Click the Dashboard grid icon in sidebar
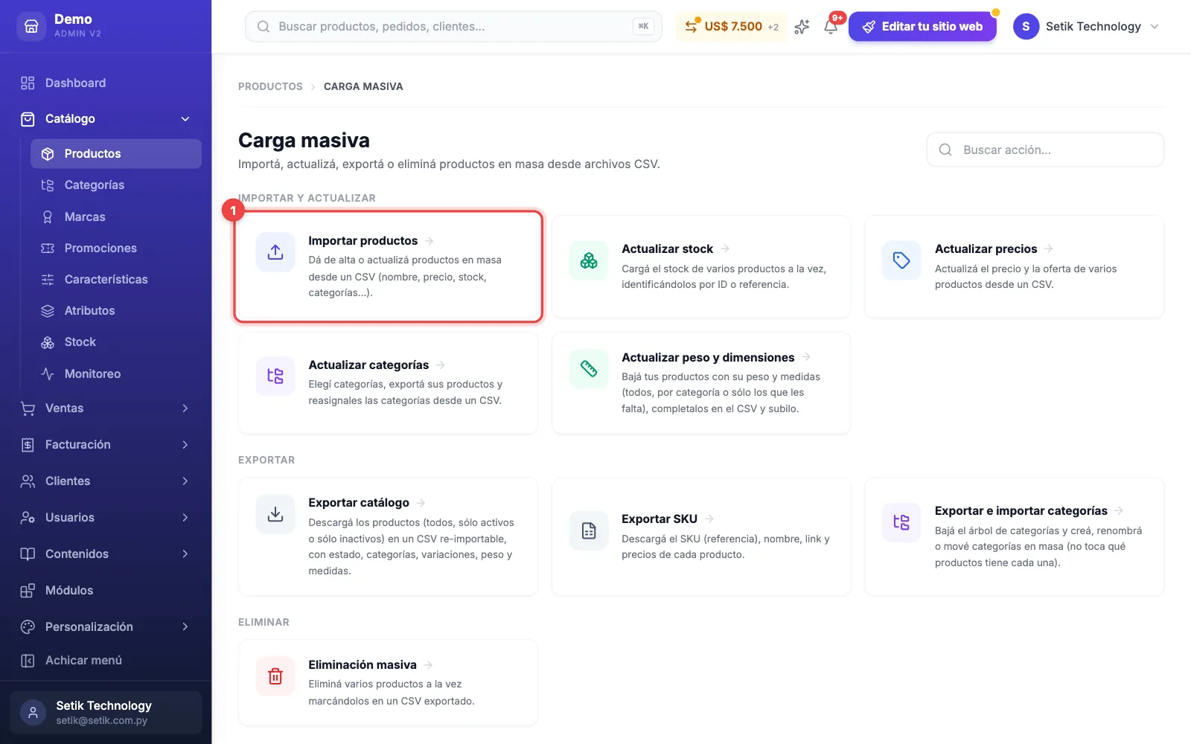Screen dimensions: 1191x744 pyautogui.click(x=28, y=83)
